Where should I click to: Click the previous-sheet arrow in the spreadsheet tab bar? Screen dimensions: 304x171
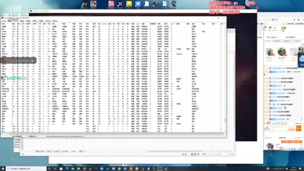26,151
